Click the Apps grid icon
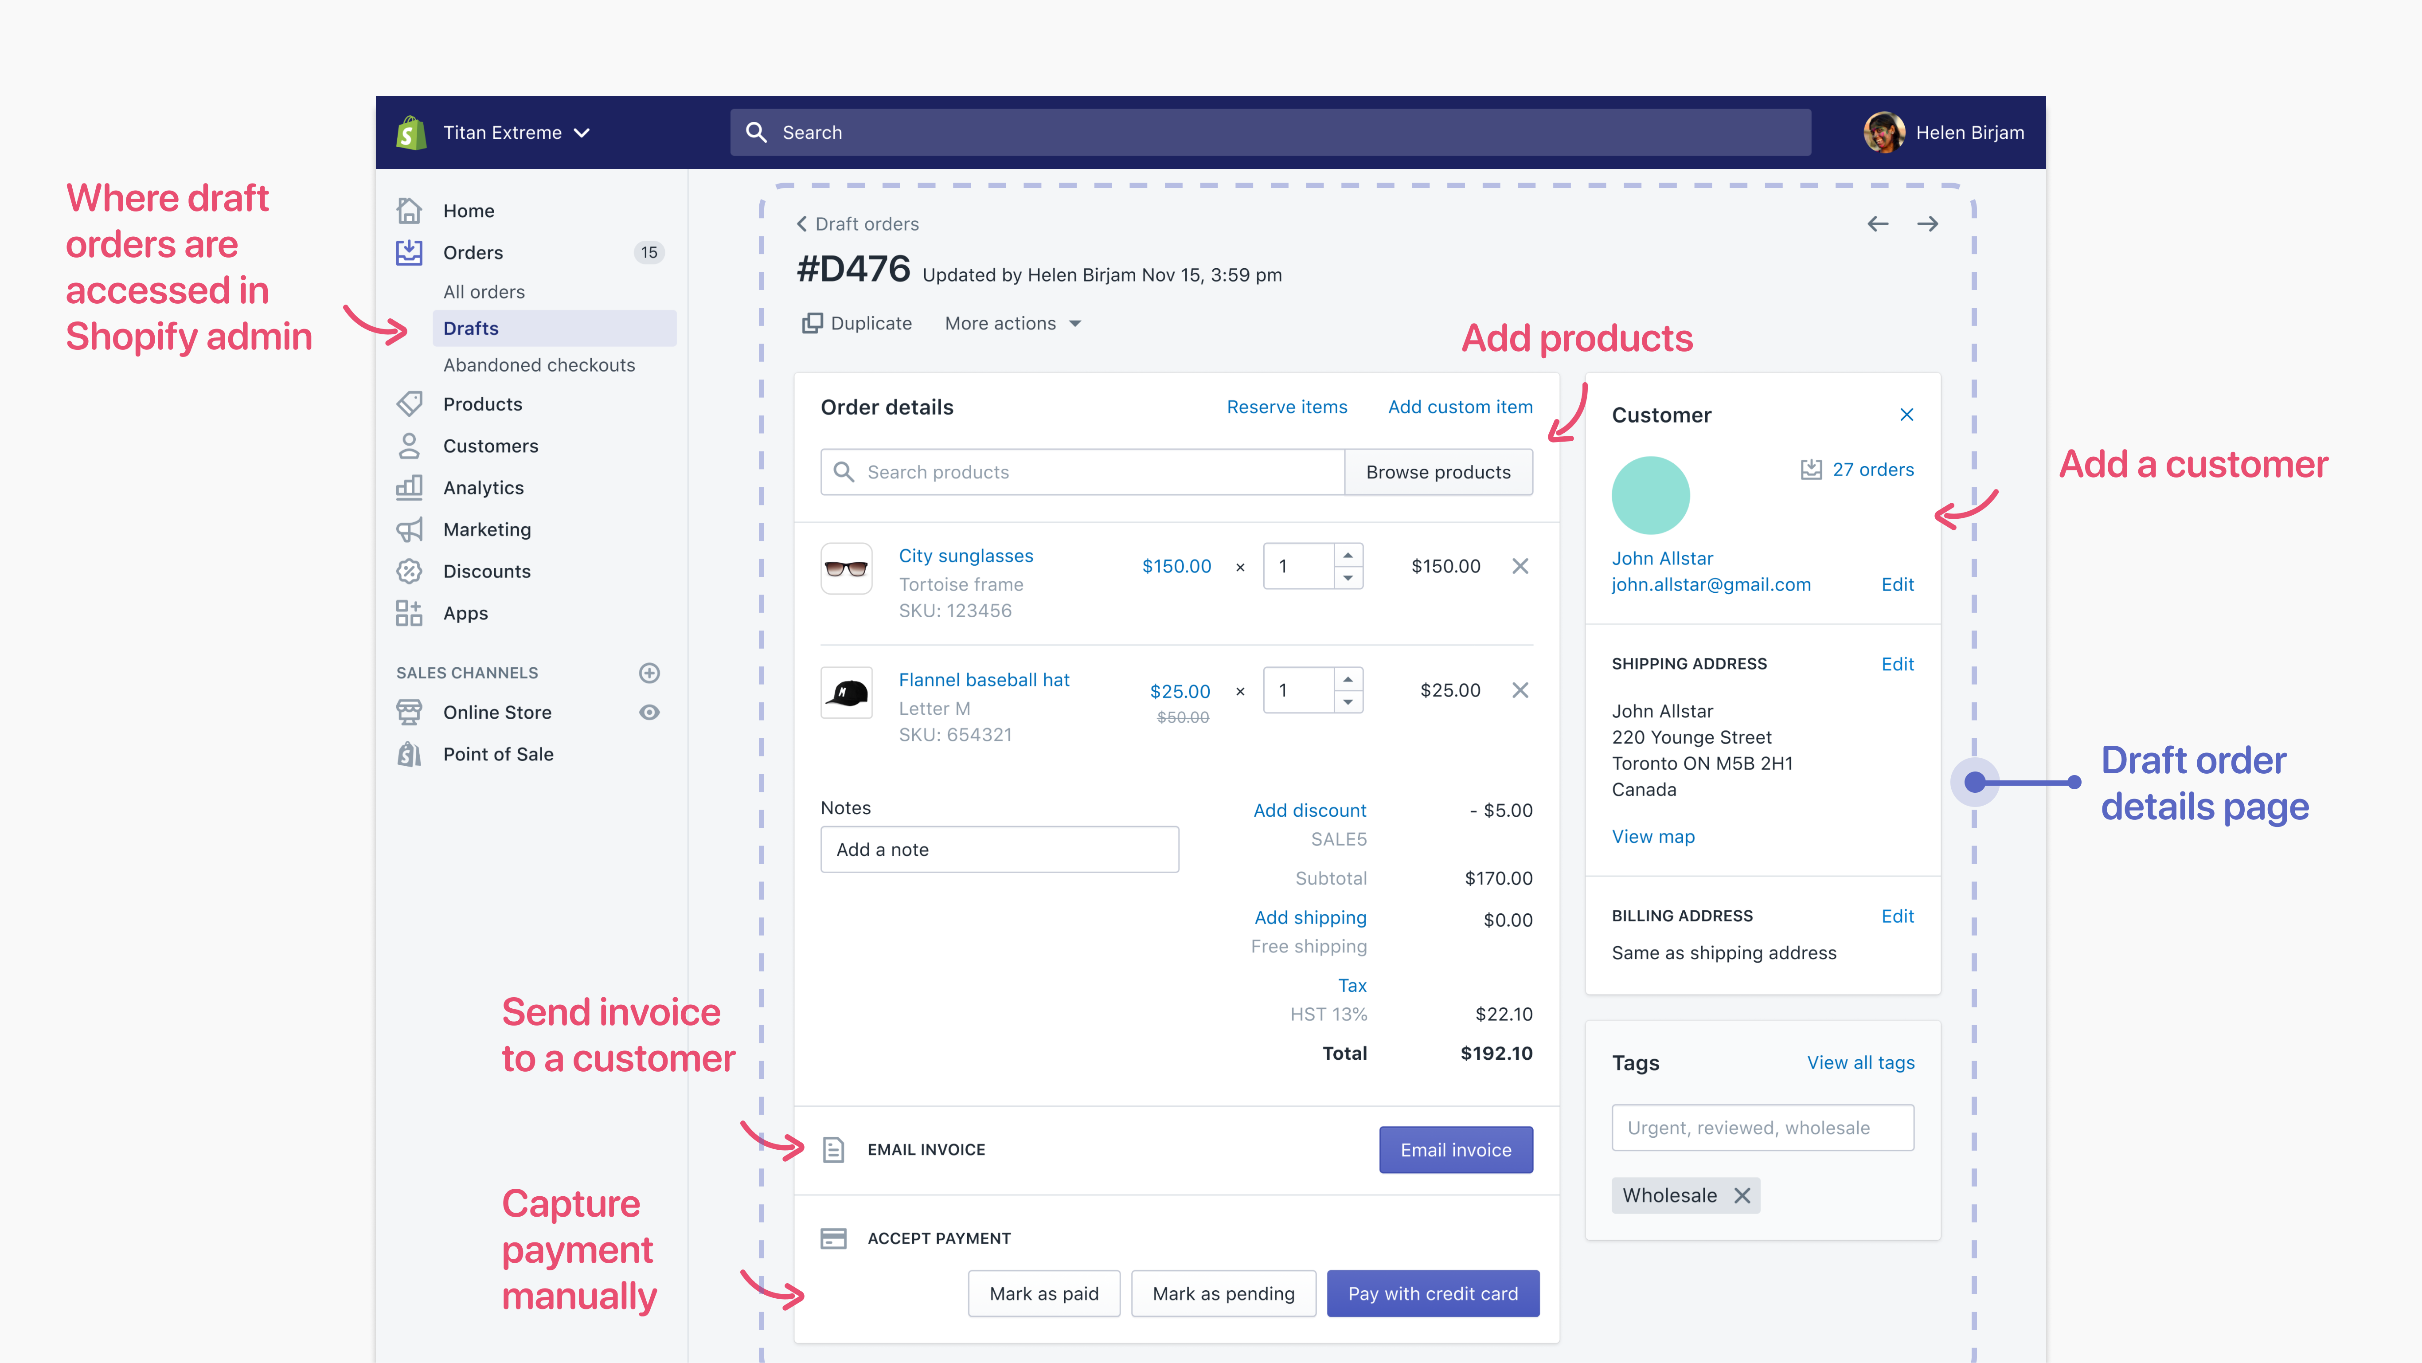Screen dimensions: 2422x1363 coord(409,613)
